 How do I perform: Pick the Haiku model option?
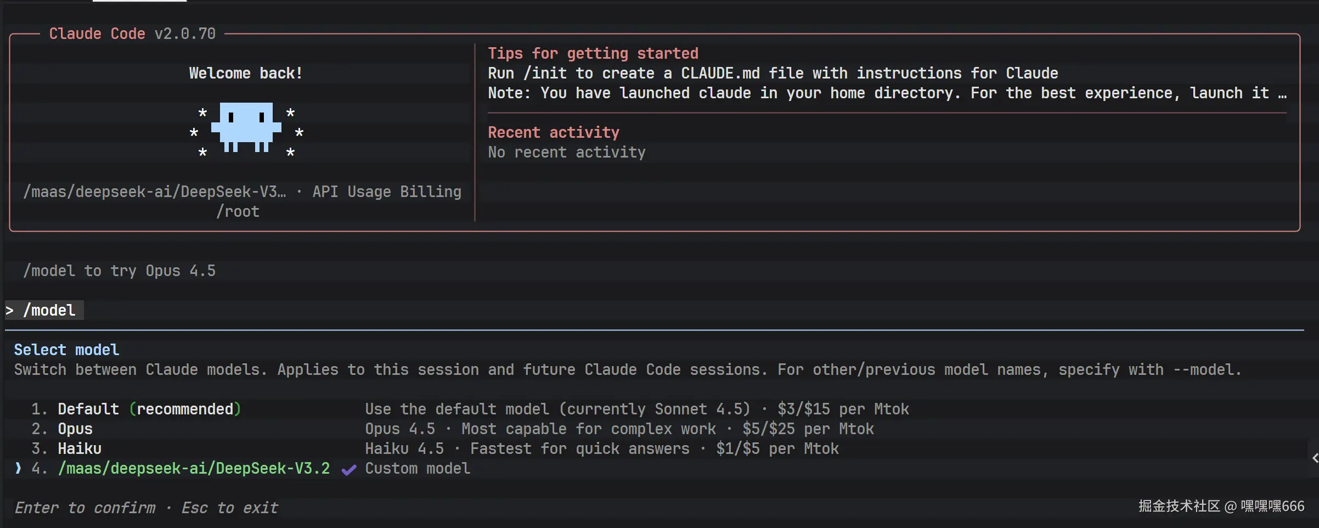pyautogui.click(x=80, y=448)
